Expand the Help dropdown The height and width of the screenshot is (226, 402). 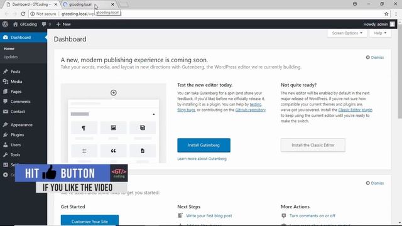click(x=380, y=33)
